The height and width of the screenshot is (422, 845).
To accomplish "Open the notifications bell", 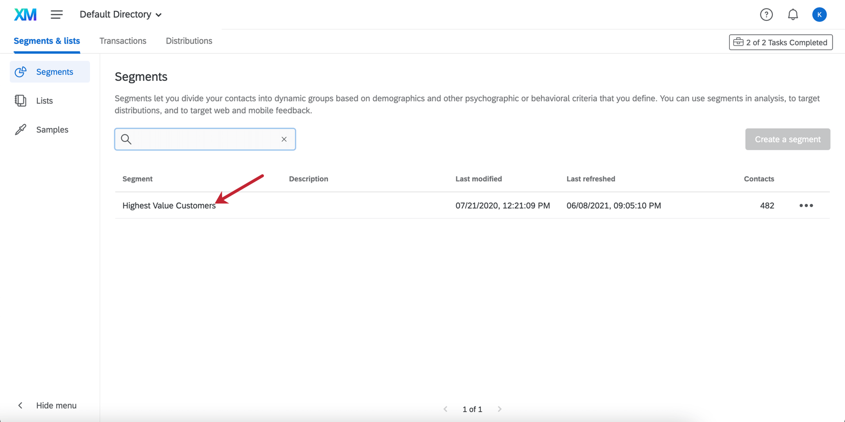I will (x=793, y=14).
